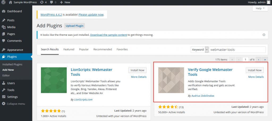View More Details for LionScripts plugin
This screenshot has height=121, width=272.
pos(139,77)
